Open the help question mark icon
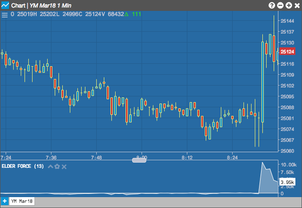The image size is (302, 208). 272,5
